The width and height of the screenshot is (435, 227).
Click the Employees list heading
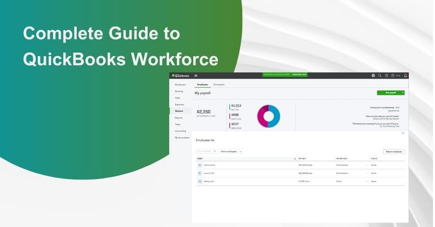click(x=205, y=140)
